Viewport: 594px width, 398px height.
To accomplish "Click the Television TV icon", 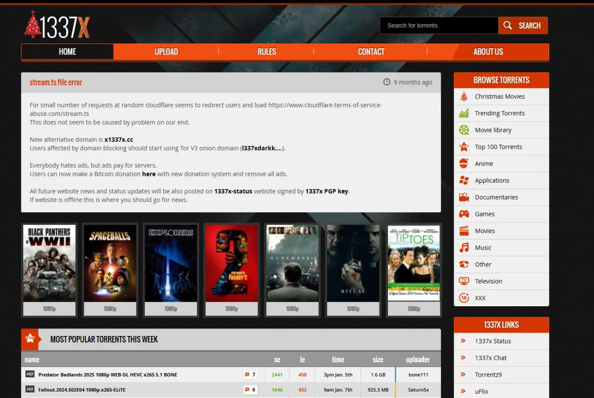I will click(x=464, y=281).
